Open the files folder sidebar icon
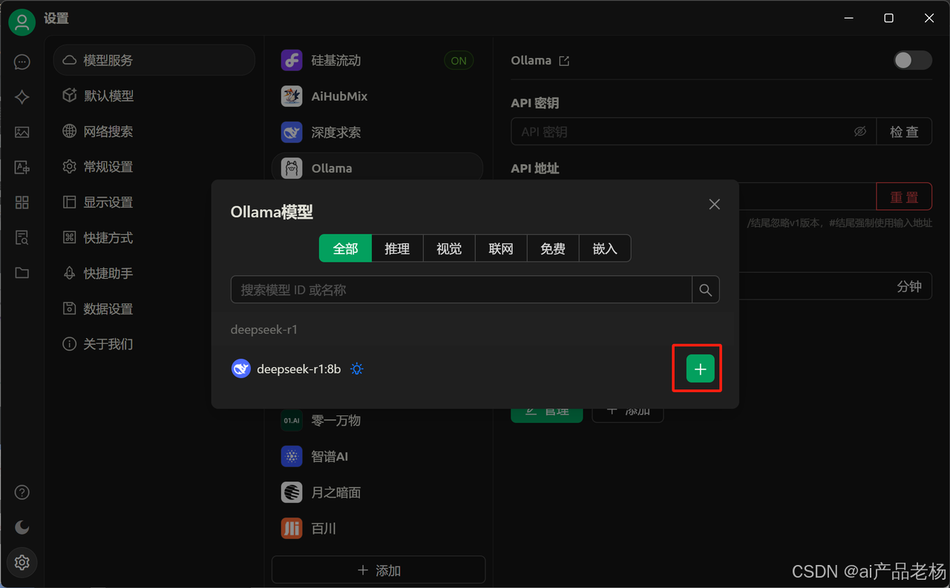Screen dimensions: 950x588 coord(22,273)
